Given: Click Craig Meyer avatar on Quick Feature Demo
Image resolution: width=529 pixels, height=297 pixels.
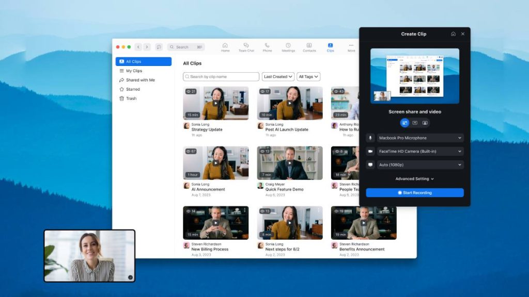Looking at the screenshot, I should (x=260, y=186).
